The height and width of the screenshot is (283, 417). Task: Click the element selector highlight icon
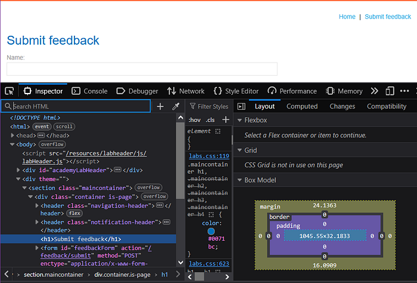[218, 131]
